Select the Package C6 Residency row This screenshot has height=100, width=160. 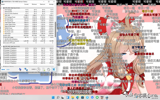point(27,52)
